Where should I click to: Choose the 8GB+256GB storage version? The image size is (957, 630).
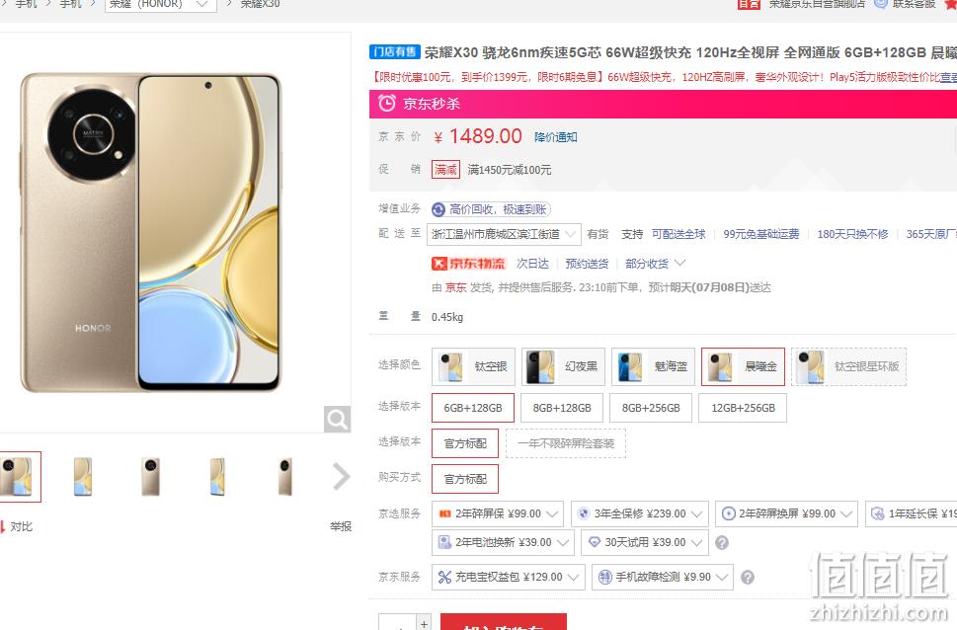(651, 408)
